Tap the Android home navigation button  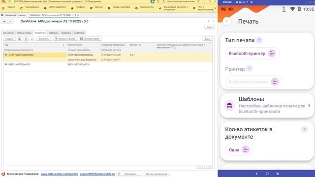point(267,174)
